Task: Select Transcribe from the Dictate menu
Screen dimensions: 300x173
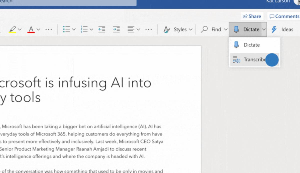Action: click(254, 59)
